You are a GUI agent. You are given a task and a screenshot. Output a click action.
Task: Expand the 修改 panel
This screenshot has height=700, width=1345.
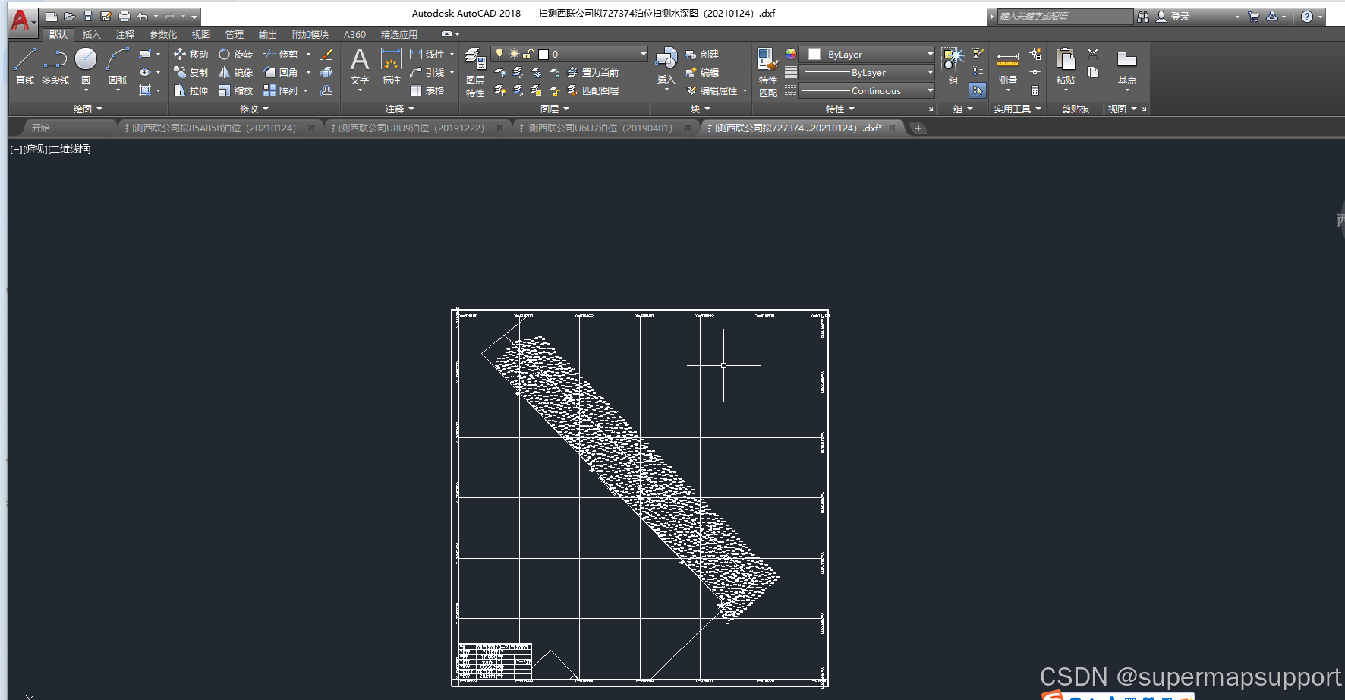254,109
